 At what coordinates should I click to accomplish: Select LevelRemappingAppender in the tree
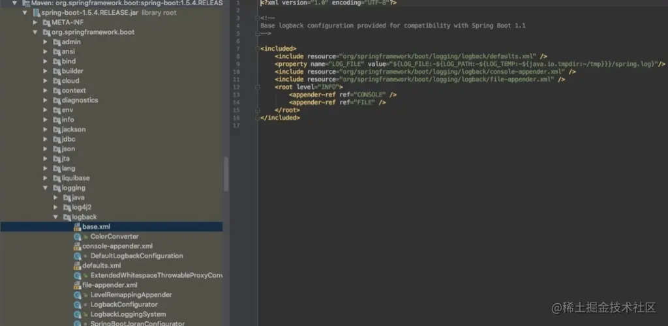point(131,295)
